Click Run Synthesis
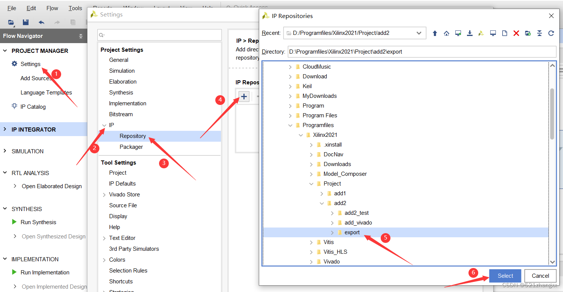 pos(38,222)
